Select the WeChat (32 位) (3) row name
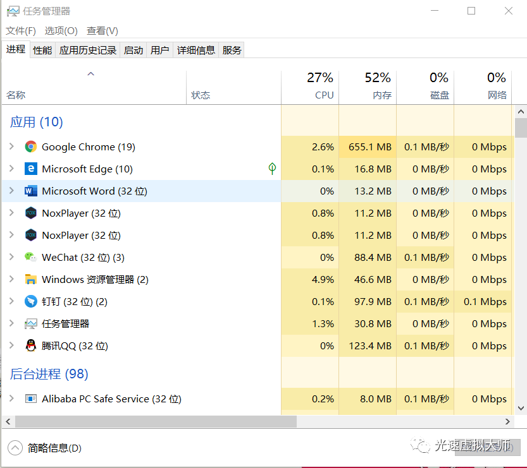 click(x=83, y=257)
